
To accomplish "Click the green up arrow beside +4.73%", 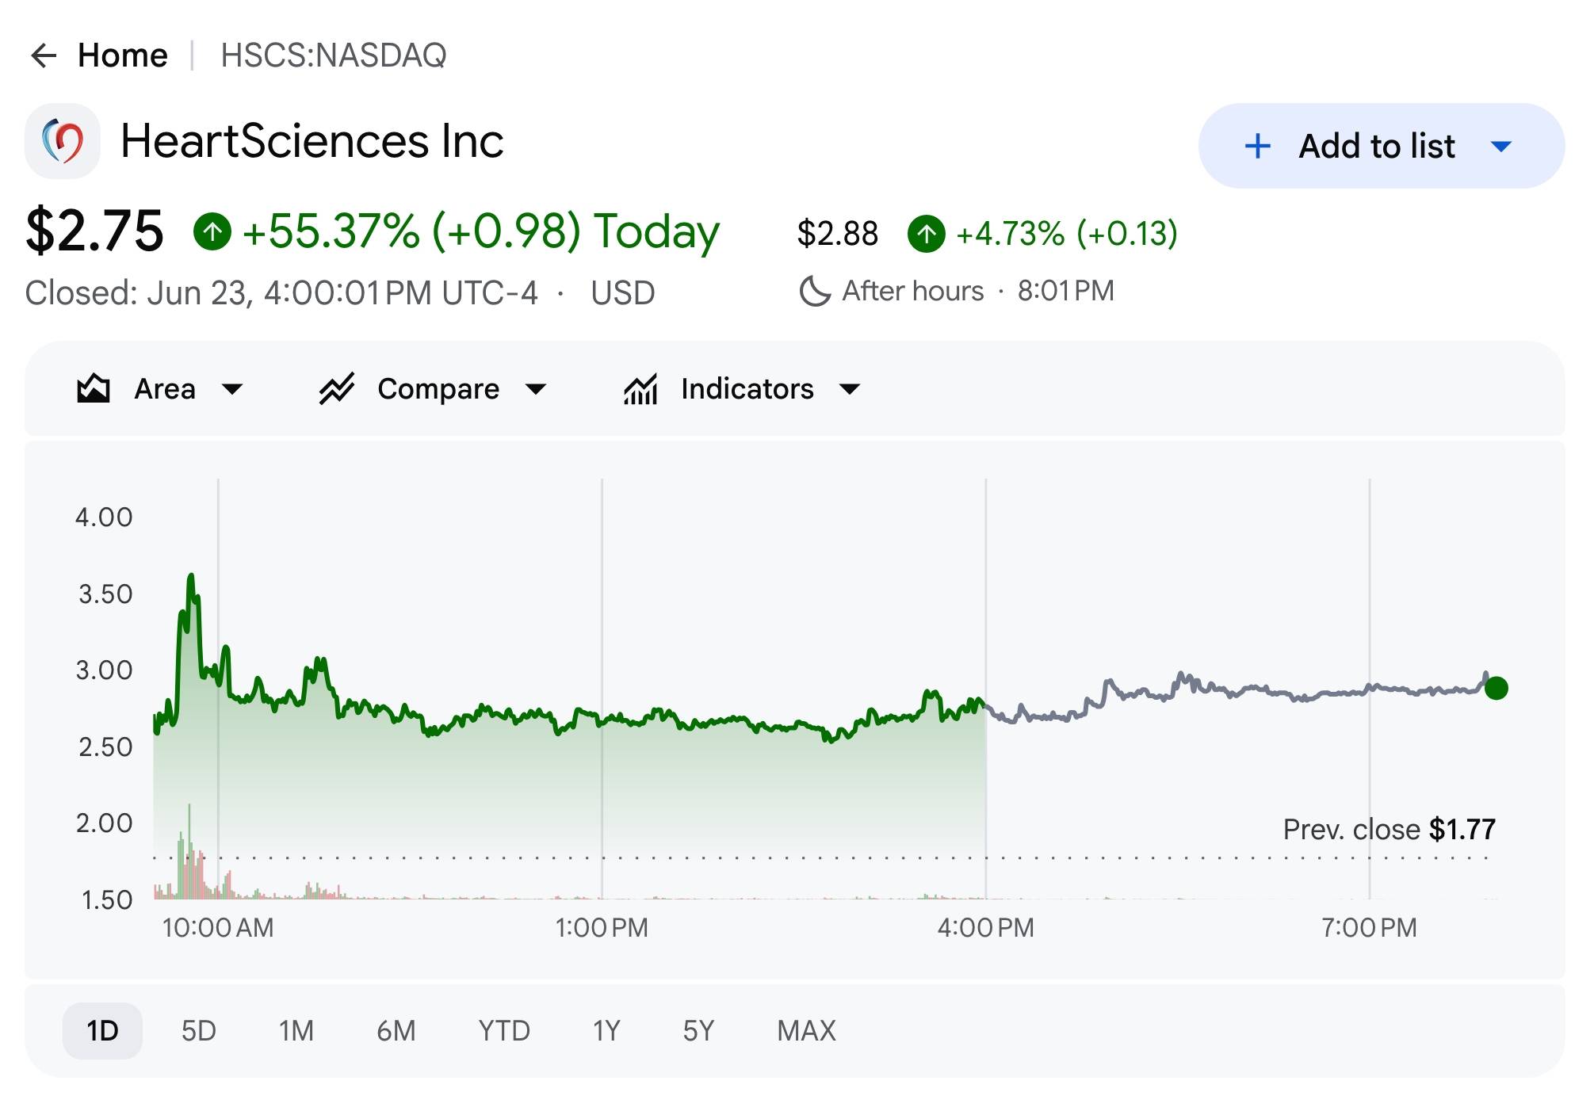I will tap(927, 234).
